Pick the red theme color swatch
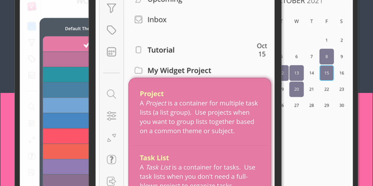This screenshot has width=373, height=186. click(66, 136)
